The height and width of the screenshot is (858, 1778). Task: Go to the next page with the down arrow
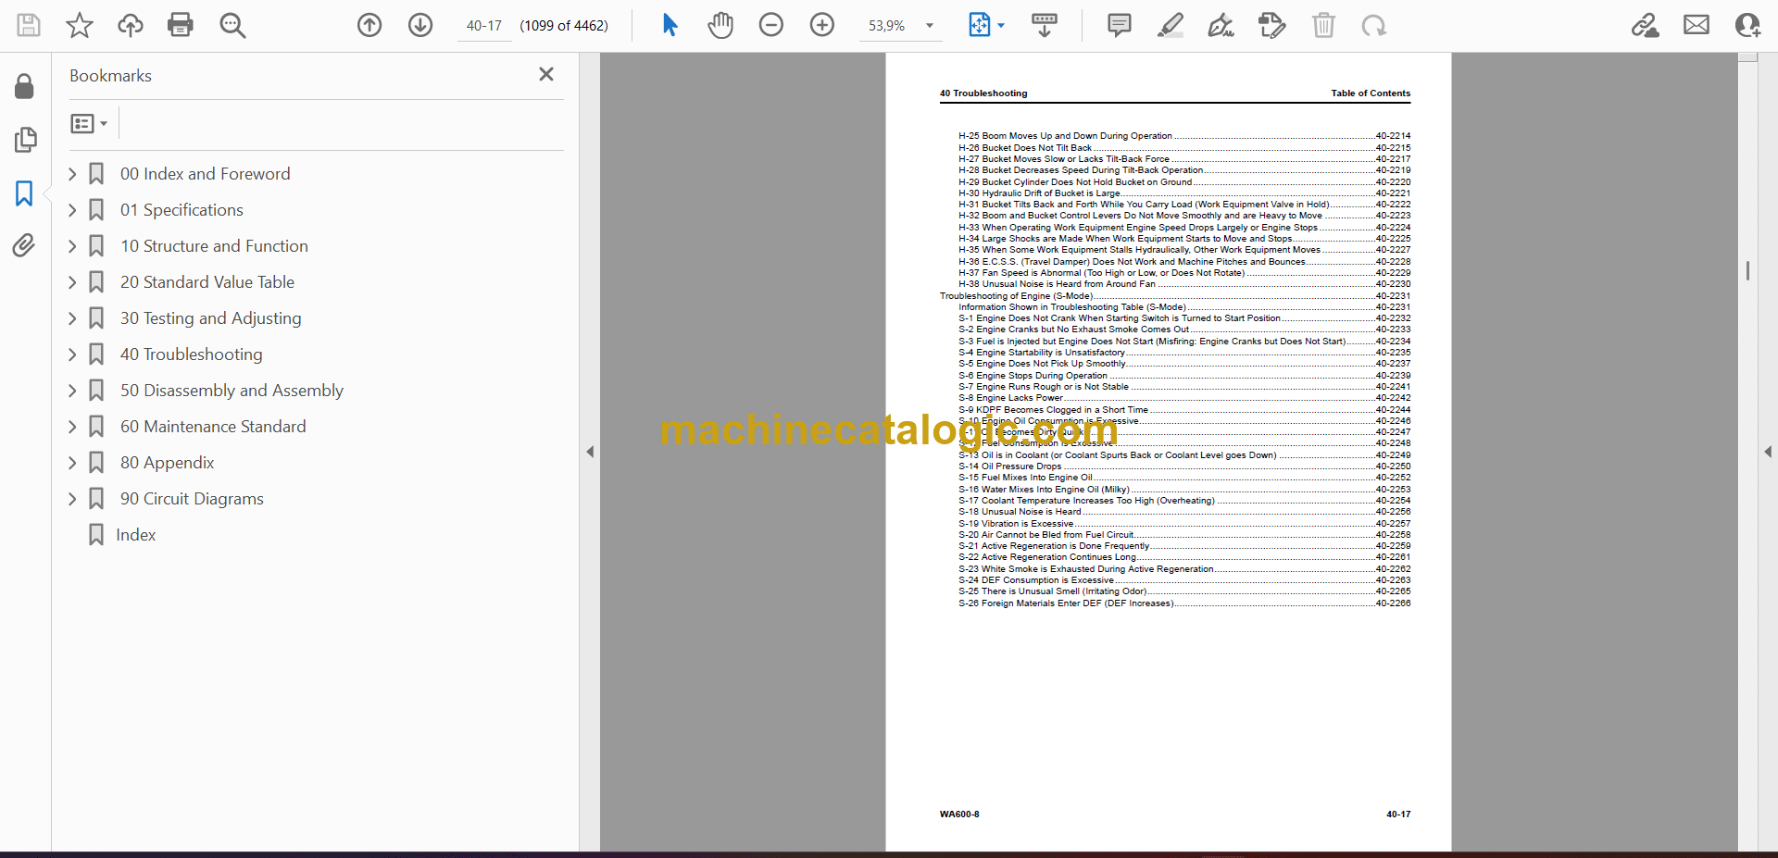coord(420,25)
